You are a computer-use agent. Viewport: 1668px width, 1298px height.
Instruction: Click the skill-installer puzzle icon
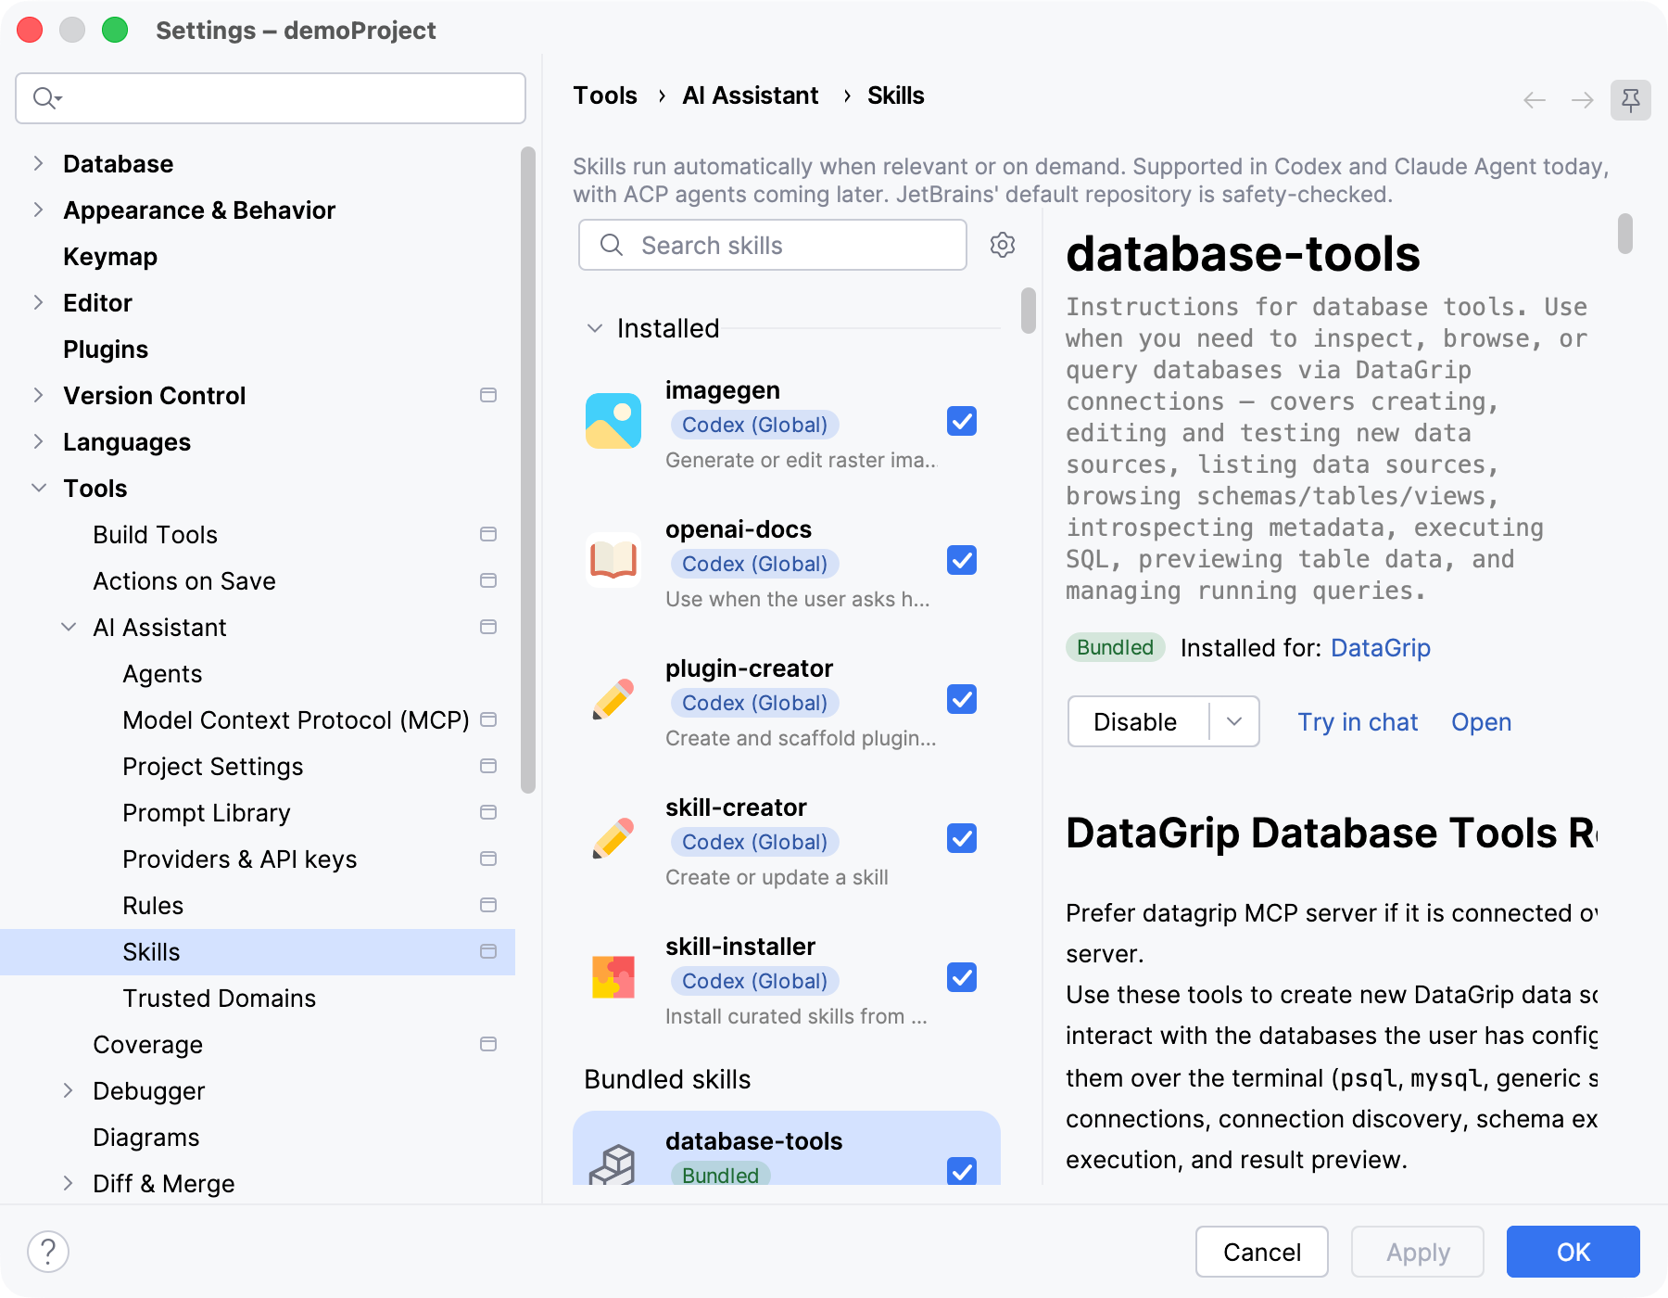(x=613, y=977)
